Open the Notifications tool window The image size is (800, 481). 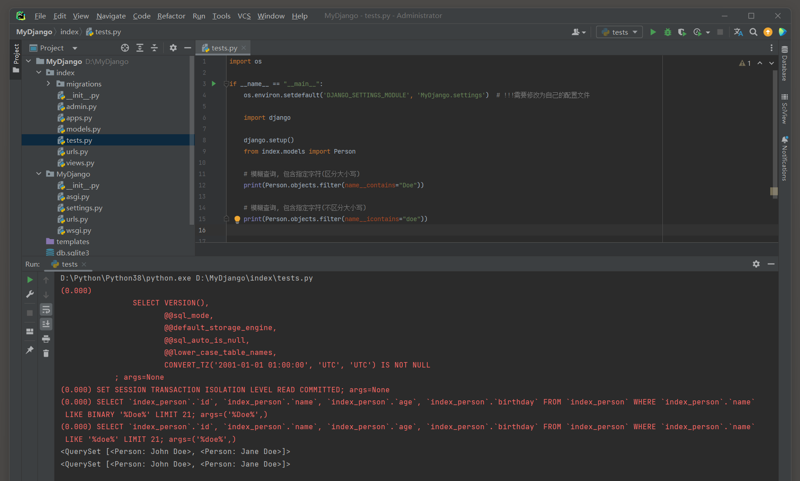click(785, 159)
